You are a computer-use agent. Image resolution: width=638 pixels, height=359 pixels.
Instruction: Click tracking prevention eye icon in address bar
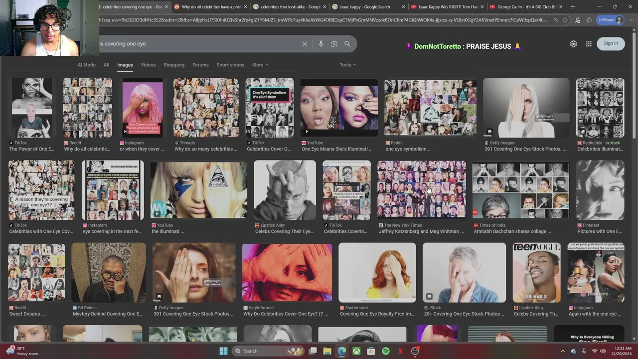555,20
